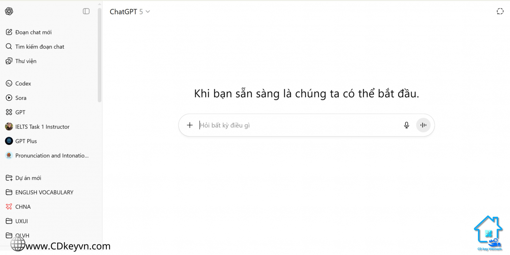The height and width of the screenshot is (255, 510).
Task: Toggle the sidebar collapse button
Action: (x=86, y=11)
